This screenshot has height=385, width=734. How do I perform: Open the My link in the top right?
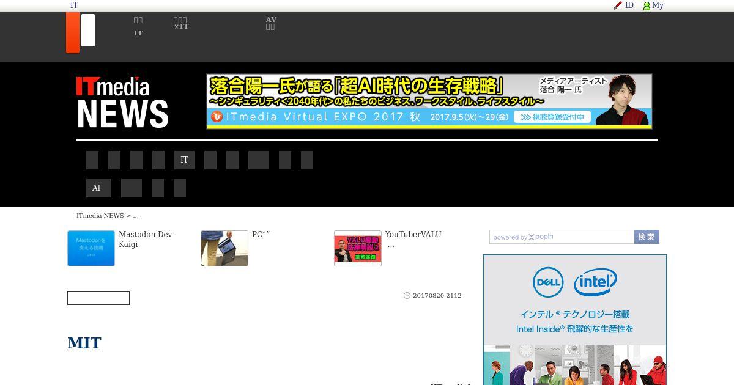coord(658,5)
